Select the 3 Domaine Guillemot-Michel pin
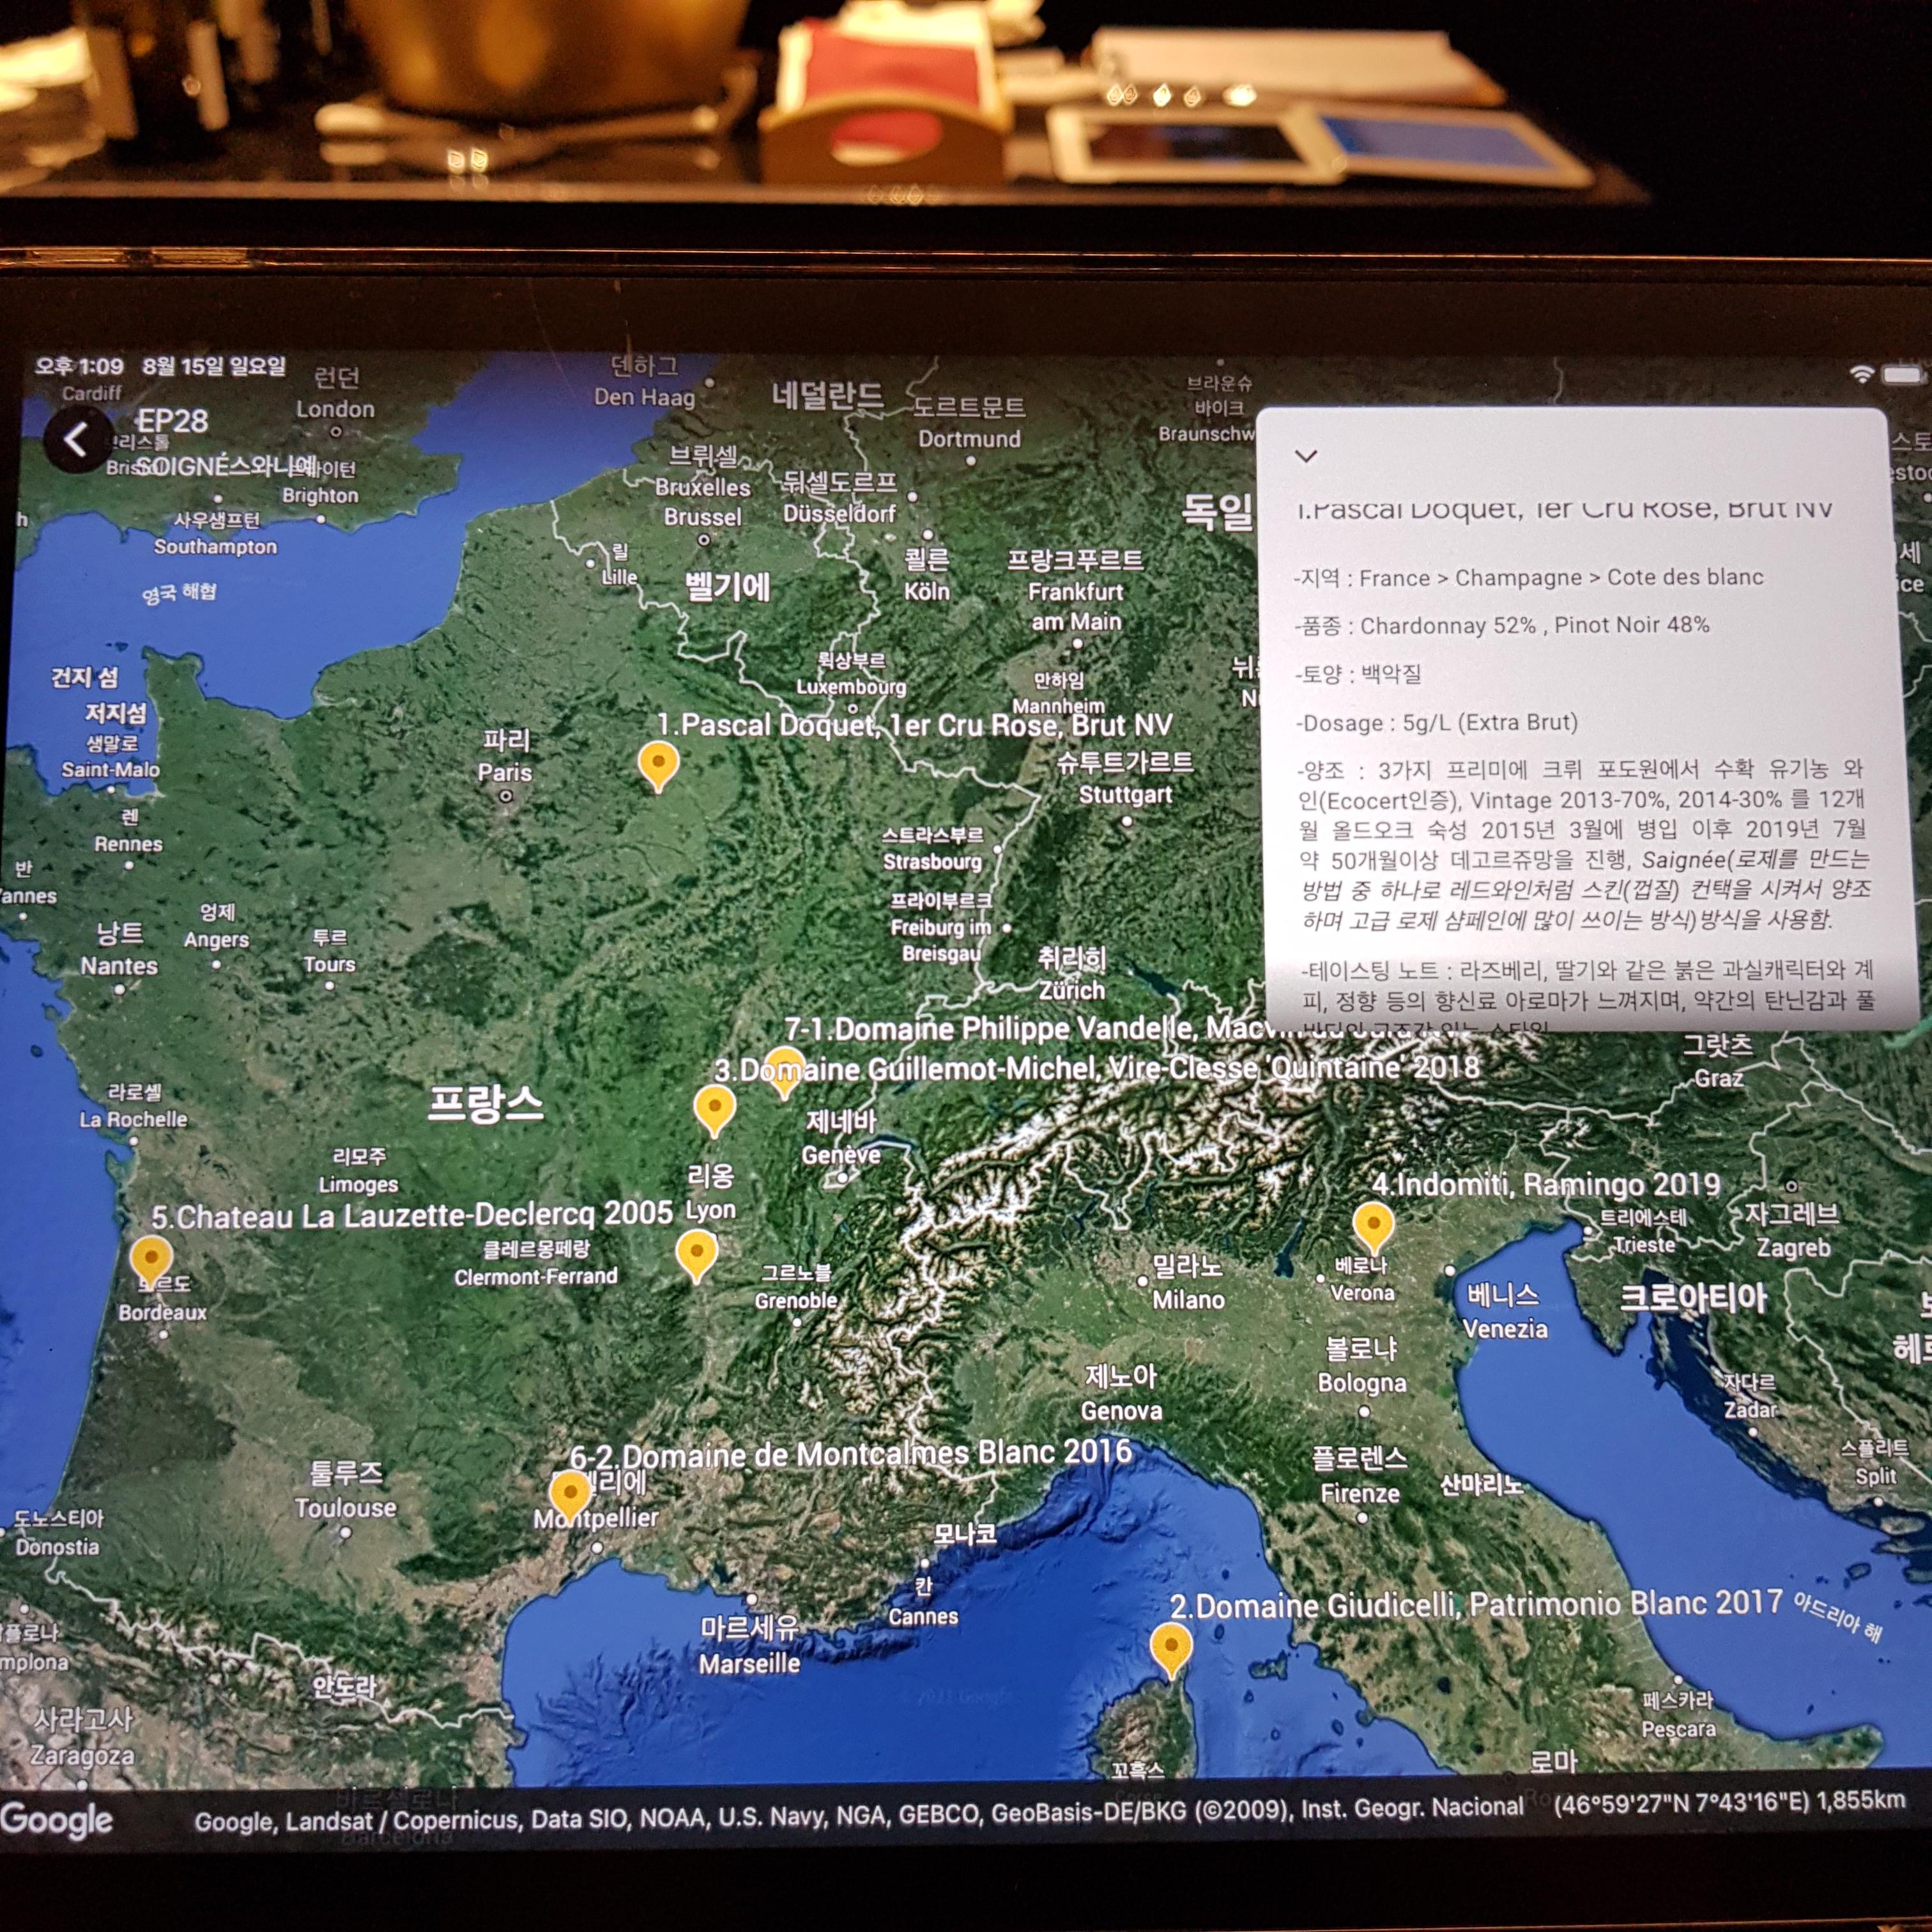This screenshot has height=1932, width=1932. [715, 1112]
